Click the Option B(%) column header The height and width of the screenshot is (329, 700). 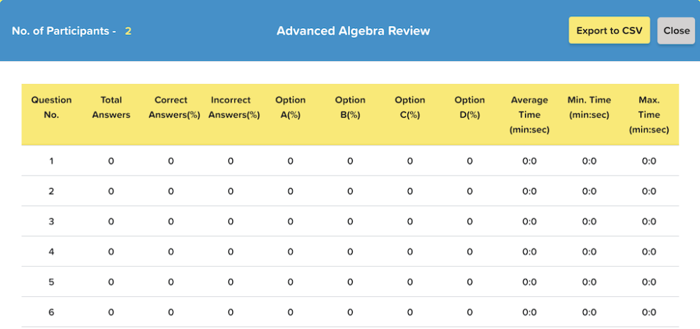(350, 108)
